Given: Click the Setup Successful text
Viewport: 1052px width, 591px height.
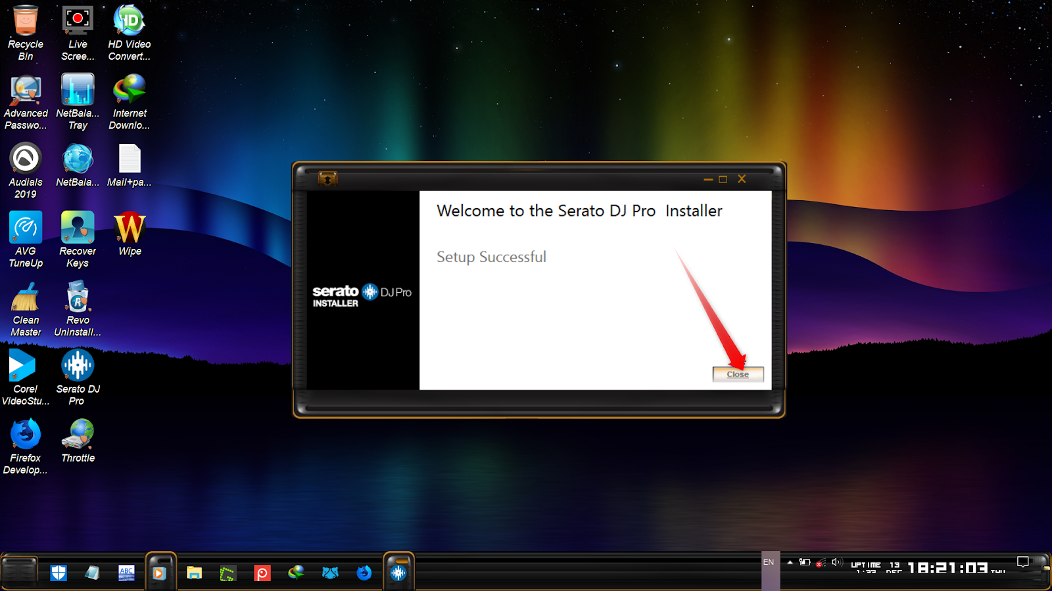Looking at the screenshot, I should point(491,257).
